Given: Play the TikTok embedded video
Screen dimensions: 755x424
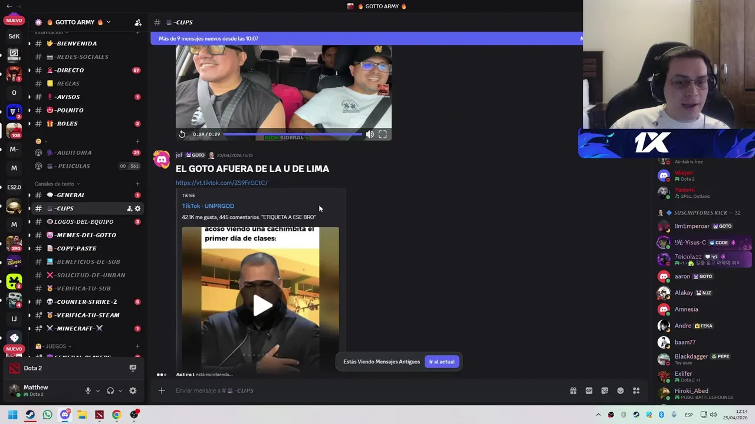Looking at the screenshot, I should click(x=262, y=305).
